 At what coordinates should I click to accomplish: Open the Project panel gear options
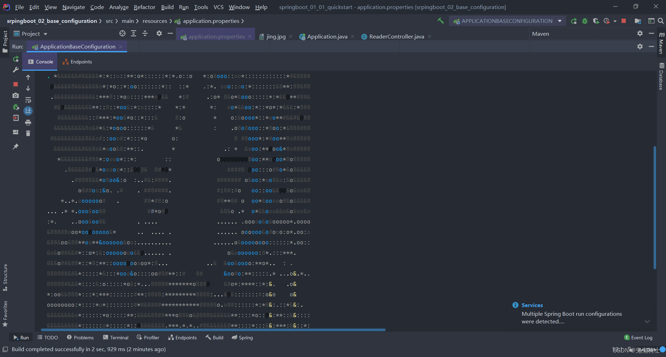159,33
